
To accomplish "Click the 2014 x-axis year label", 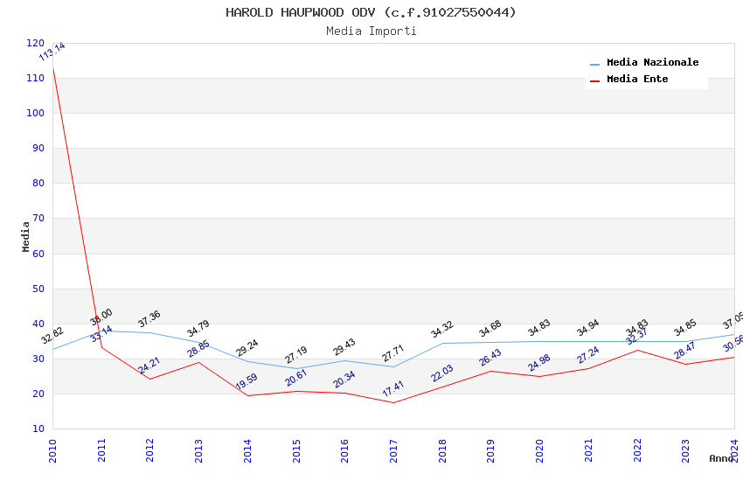I will click(247, 451).
